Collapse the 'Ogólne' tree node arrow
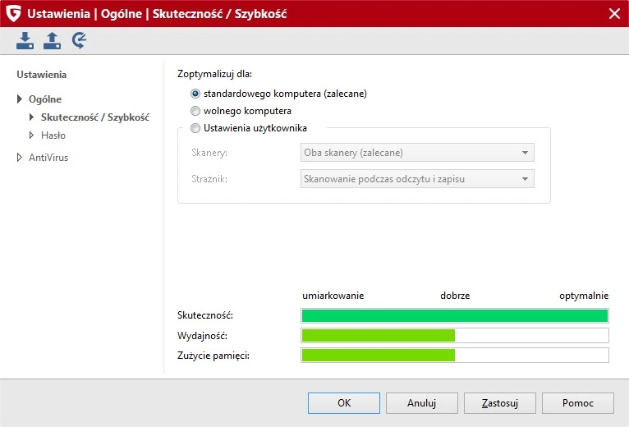The width and height of the screenshot is (629, 427). pyautogui.click(x=20, y=99)
